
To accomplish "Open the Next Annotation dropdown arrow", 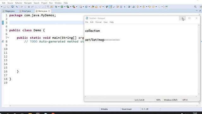I will [x=141, y=7].
